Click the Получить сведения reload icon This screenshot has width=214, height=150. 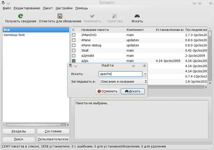pyautogui.click(x=20, y=16)
